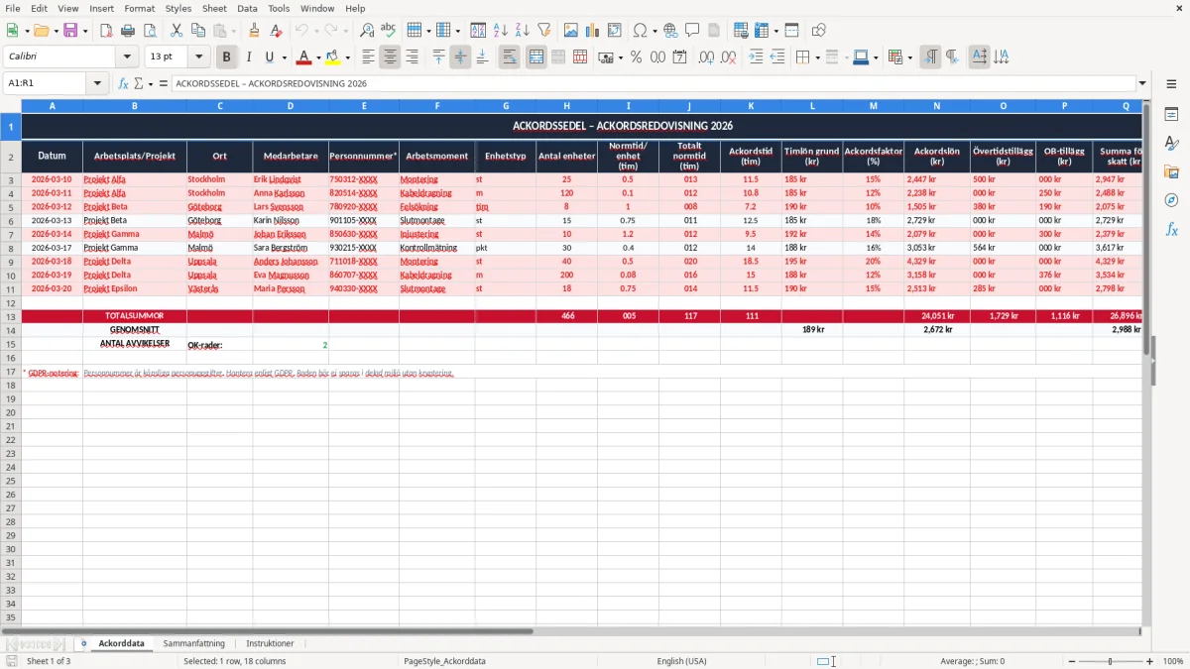Viewport: 1190px width, 669px height.
Task: Open the Font Name dropdown list
Action: [x=126, y=57]
